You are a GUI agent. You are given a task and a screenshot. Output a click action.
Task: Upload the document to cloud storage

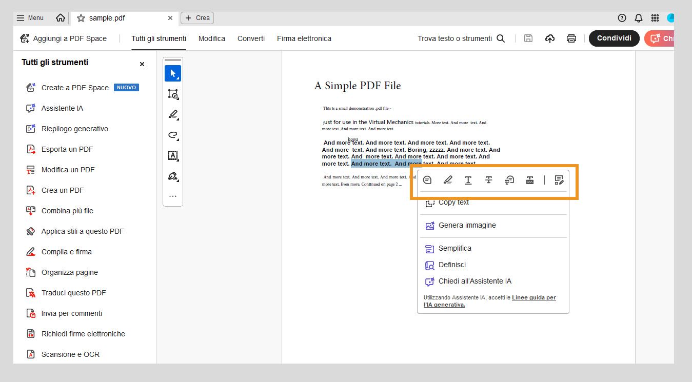(550, 38)
